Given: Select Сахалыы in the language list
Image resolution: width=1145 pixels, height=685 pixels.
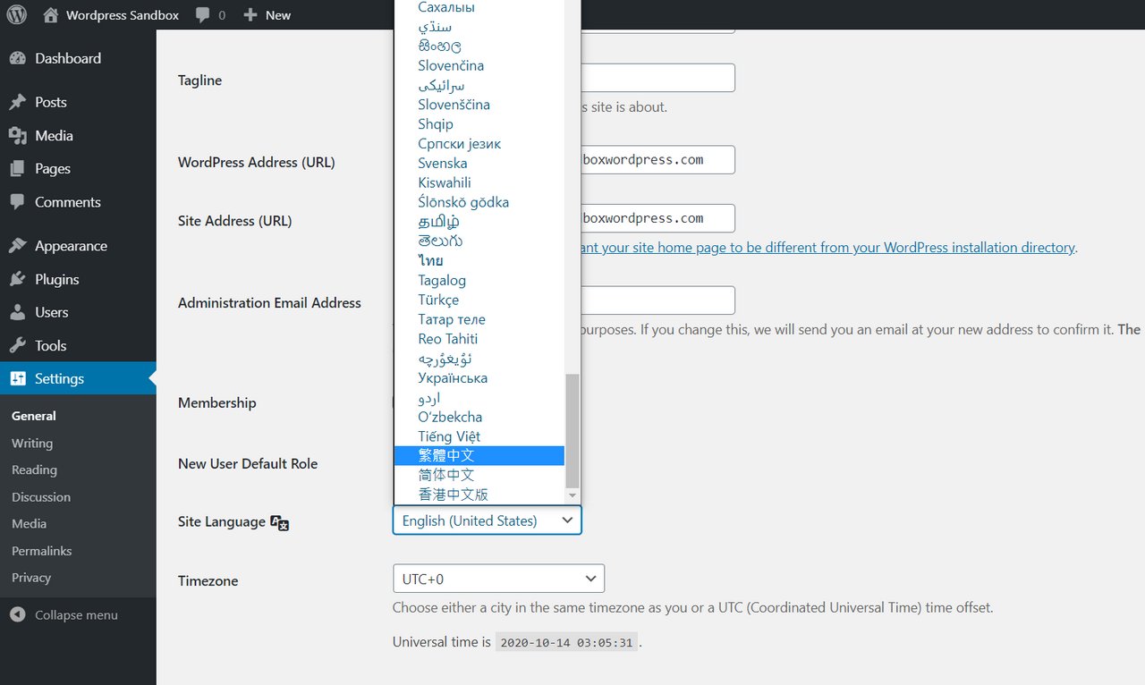Looking at the screenshot, I should 479,7.
